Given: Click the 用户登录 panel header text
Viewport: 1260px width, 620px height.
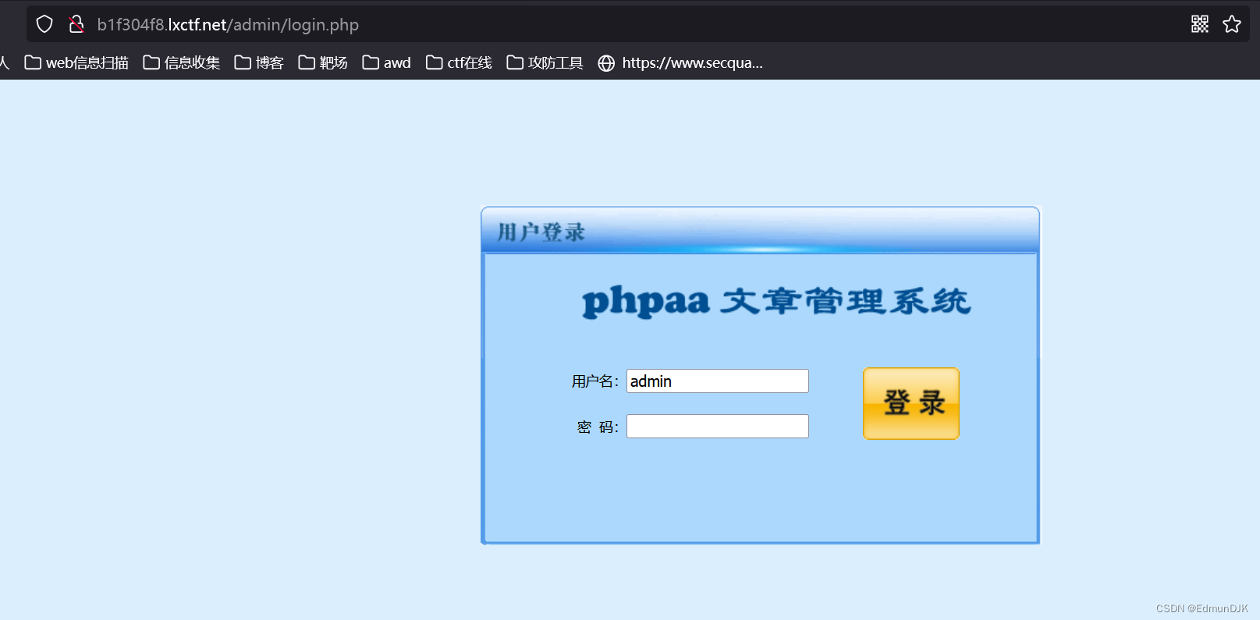Looking at the screenshot, I should coord(541,232).
